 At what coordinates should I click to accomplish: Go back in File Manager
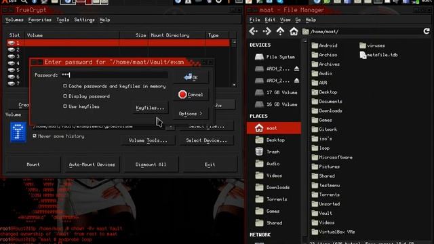click(253, 31)
